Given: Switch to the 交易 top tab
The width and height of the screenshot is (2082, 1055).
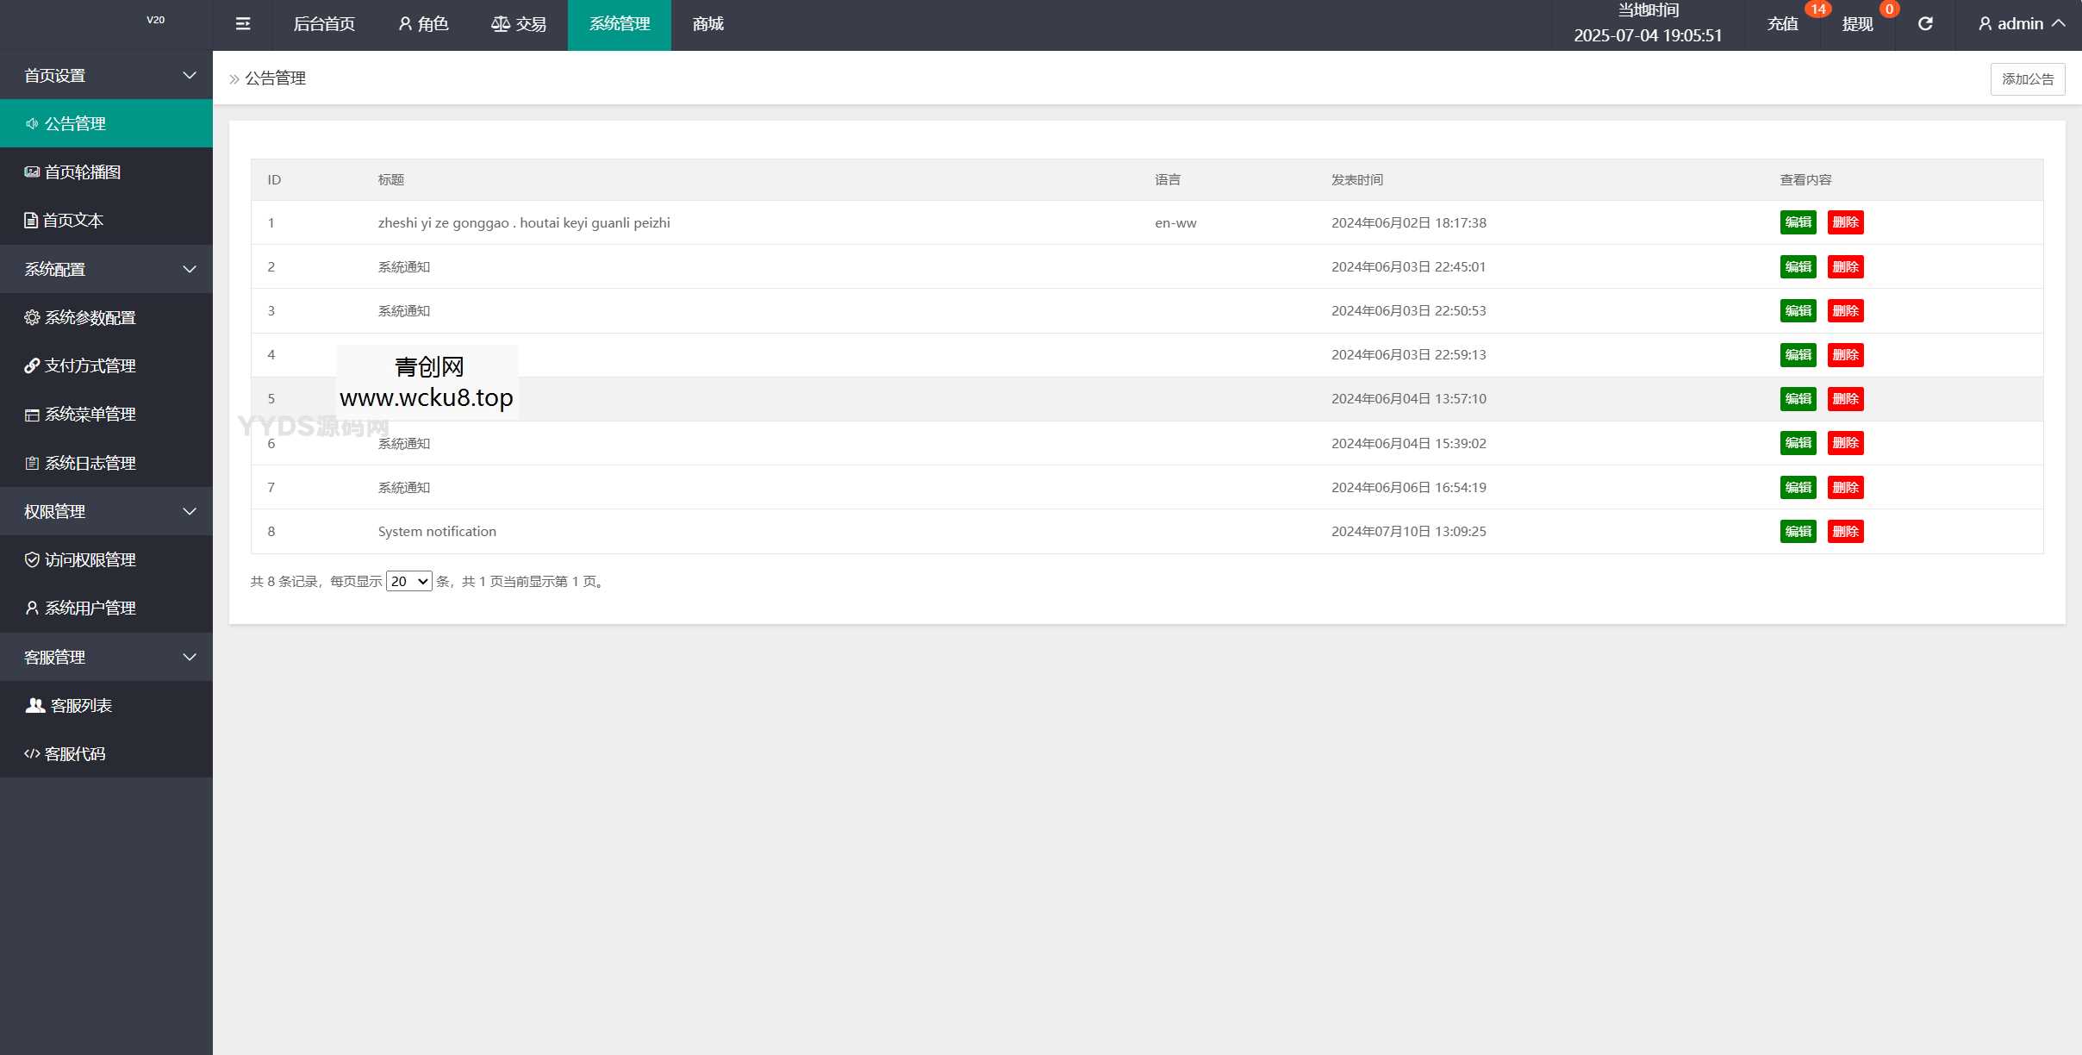Looking at the screenshot, I should pos(519,24).
